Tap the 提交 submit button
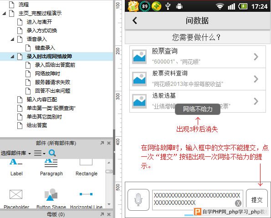Viewport: 271px width, 218px height. (x=257, y=200)
